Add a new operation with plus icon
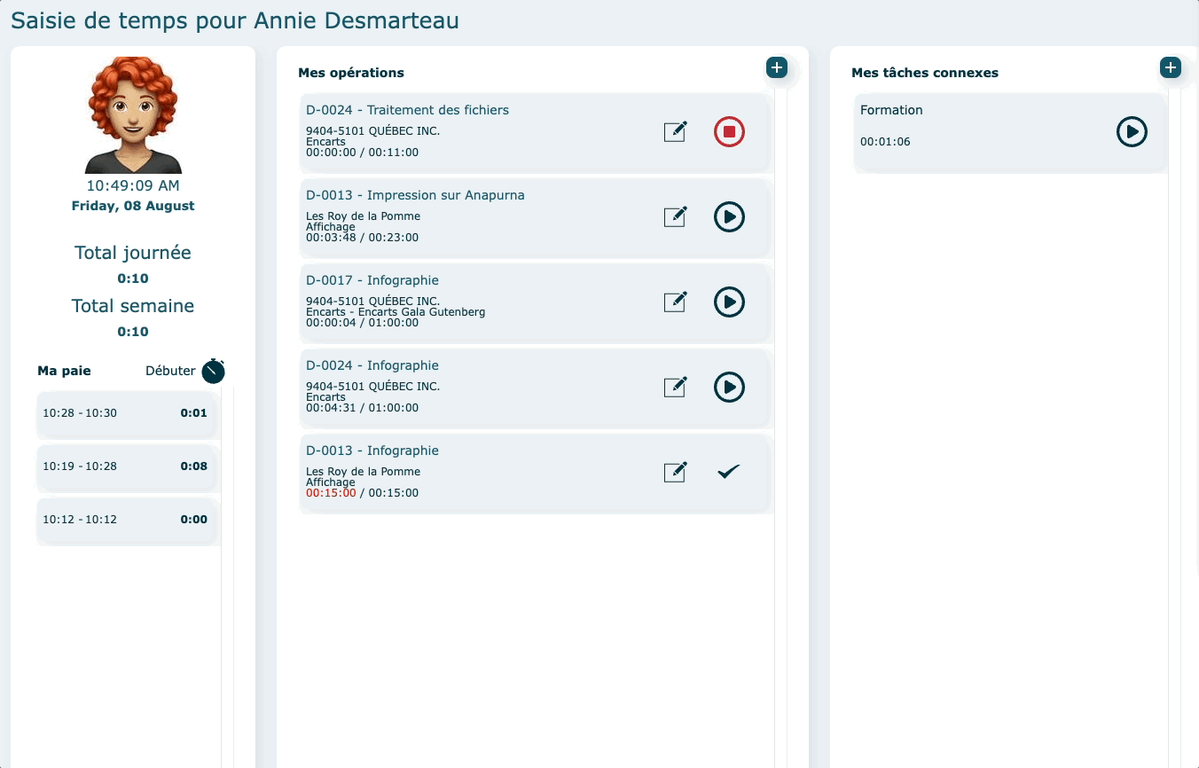 [x=776, y=67]
